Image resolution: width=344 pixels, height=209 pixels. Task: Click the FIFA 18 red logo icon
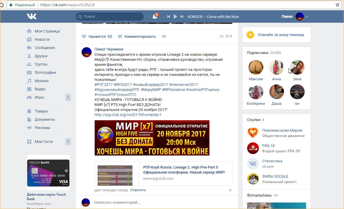click(253, 148)
